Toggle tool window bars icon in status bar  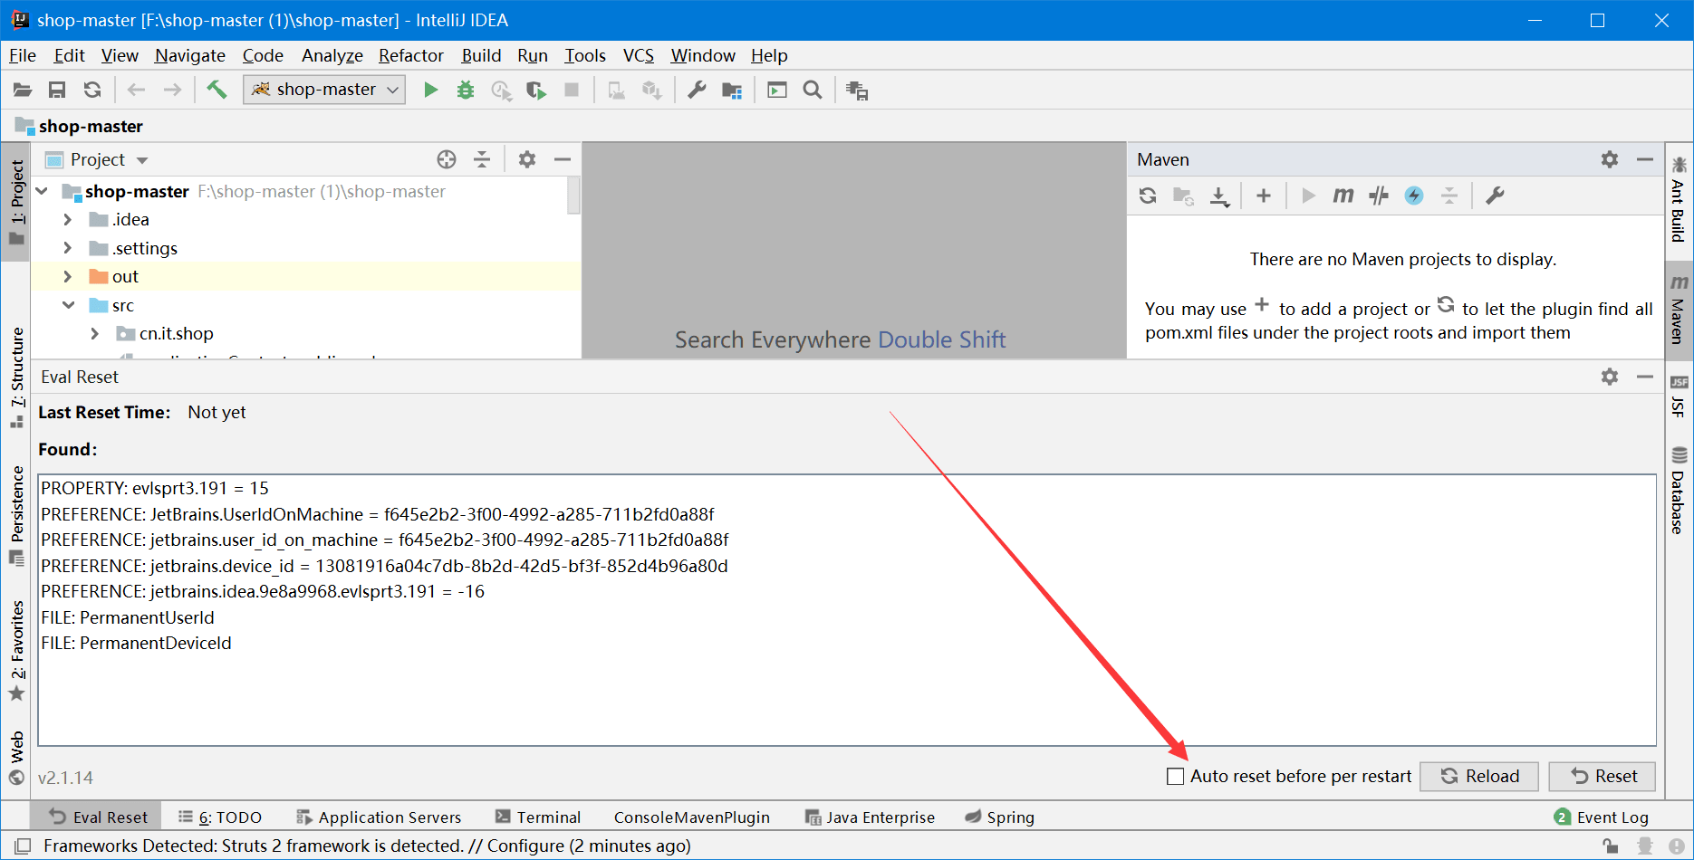tap(23, 846)
